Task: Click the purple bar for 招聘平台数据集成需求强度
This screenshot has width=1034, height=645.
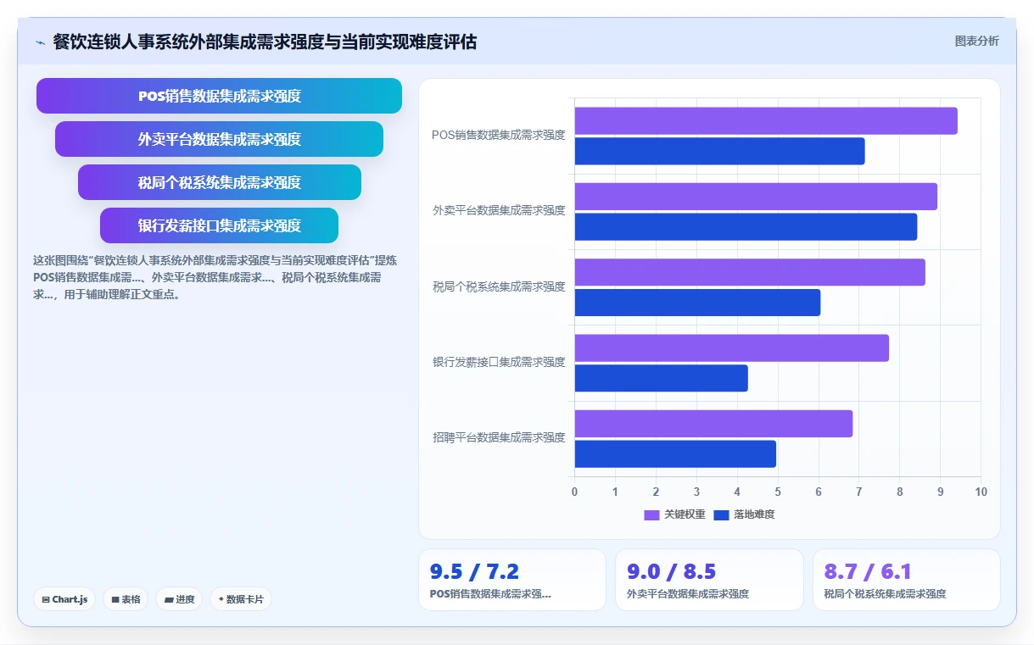Action: pyautogui.click(x=713, y=423)
